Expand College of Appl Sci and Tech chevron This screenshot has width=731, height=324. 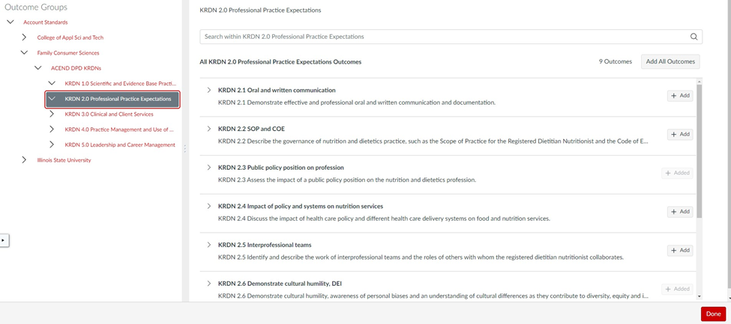pyautogui.click(x=24, y=37)
